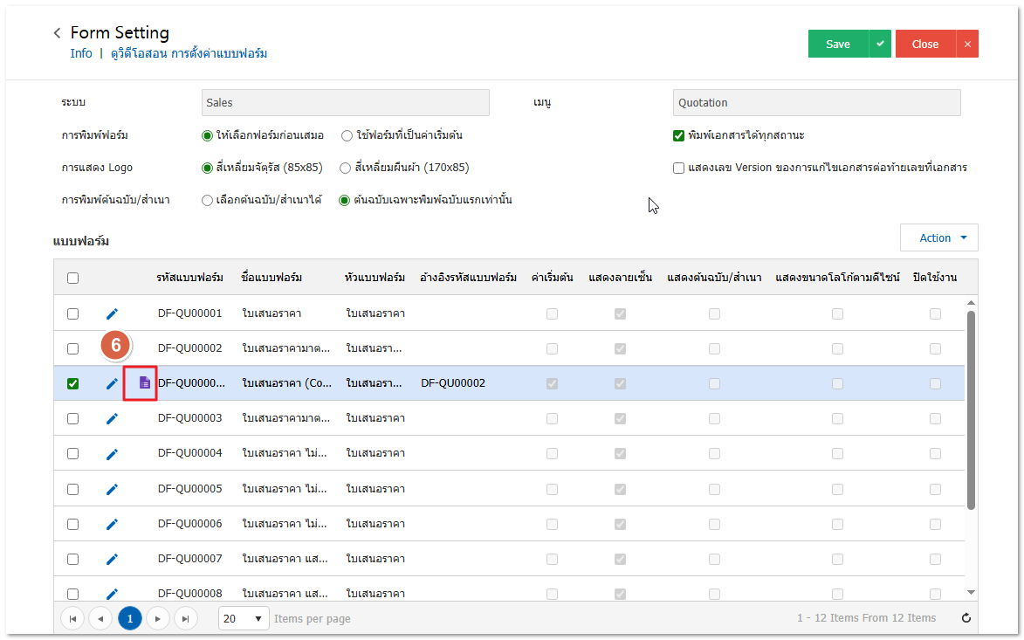
Task: Go back using the left chevron beside Form Setting
Action: click(x=58, y=33)
